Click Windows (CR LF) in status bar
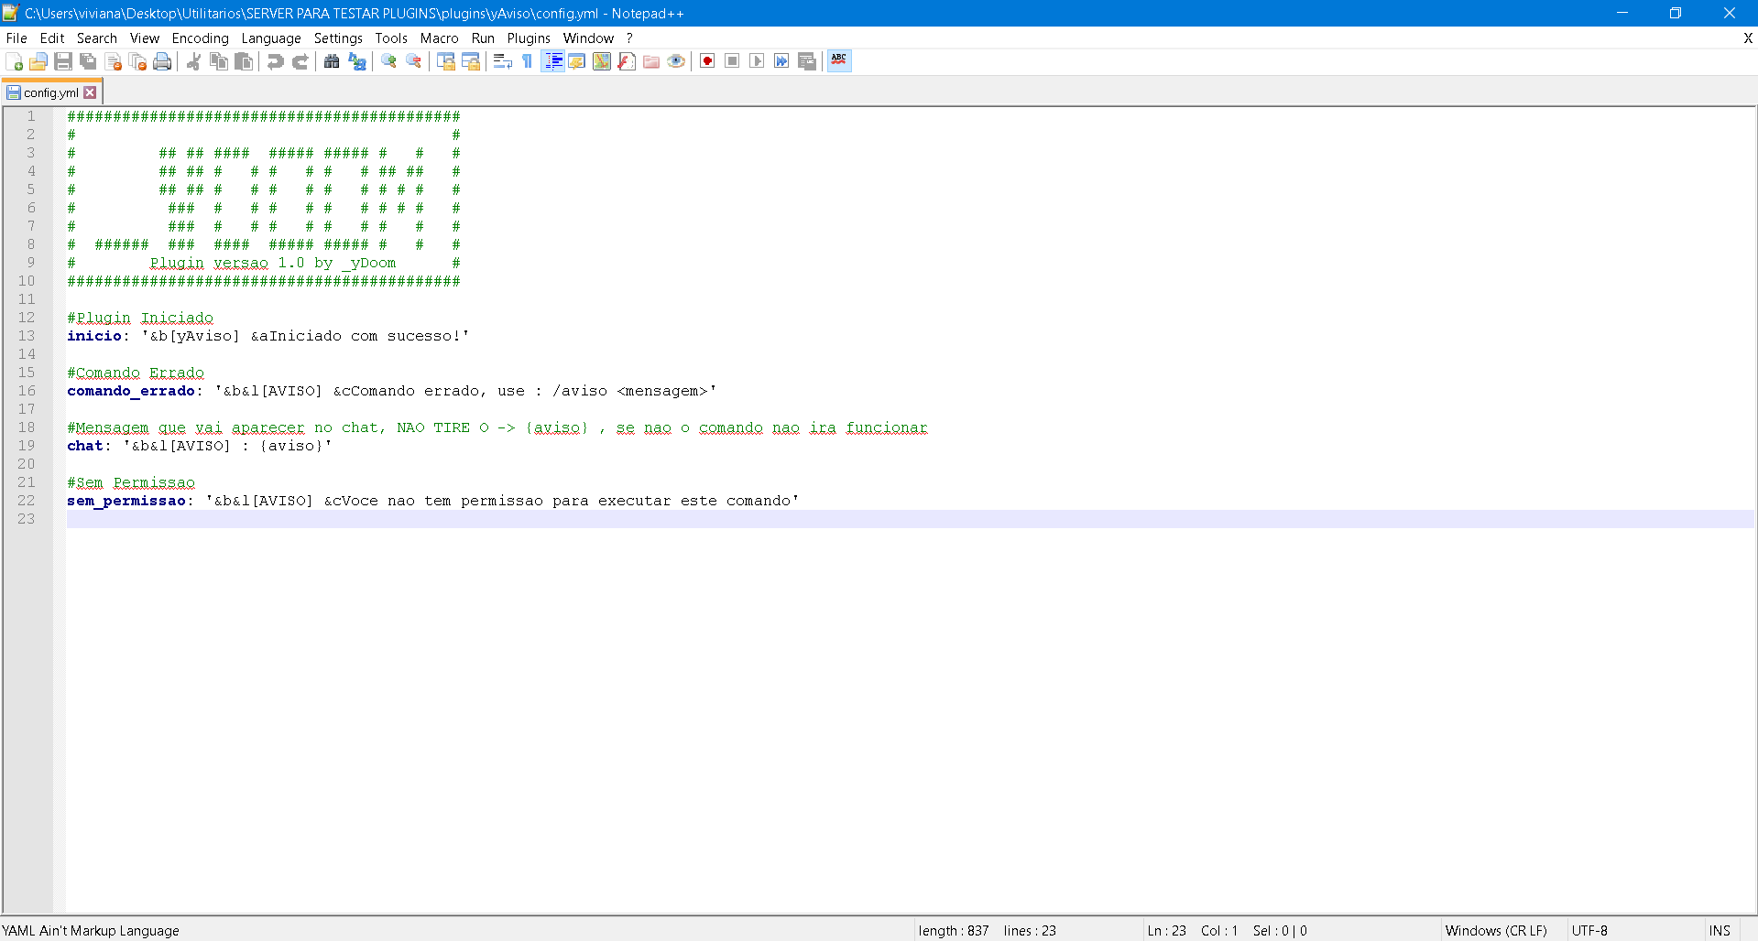The width and height of the screenshot is (1758, 941). 1496,930
